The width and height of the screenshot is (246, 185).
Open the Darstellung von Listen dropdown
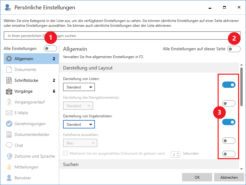click(79, 87)
